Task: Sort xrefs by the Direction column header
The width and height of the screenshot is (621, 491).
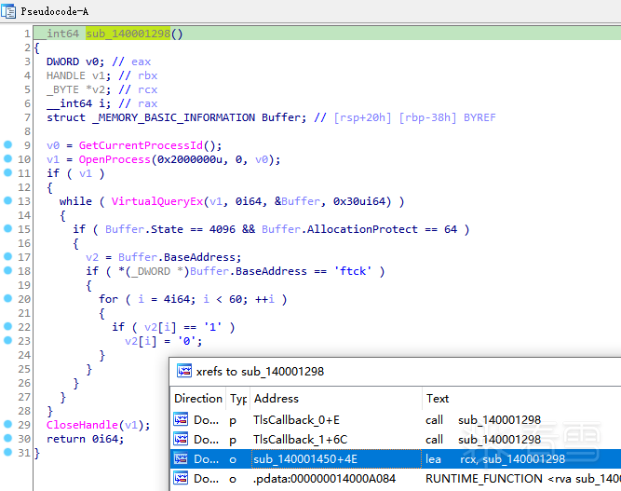Action: pyautogui.click(x=198, y=398)
